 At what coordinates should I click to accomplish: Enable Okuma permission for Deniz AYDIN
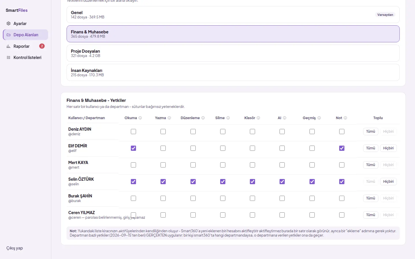click(133, 132)
